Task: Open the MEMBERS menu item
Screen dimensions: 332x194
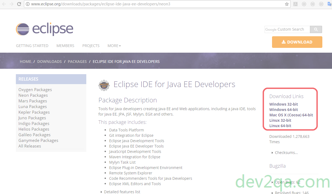Action: click(65, 46)
